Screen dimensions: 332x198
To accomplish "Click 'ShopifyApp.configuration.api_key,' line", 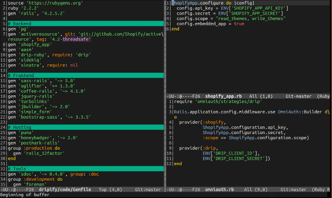I will point(245,127).
